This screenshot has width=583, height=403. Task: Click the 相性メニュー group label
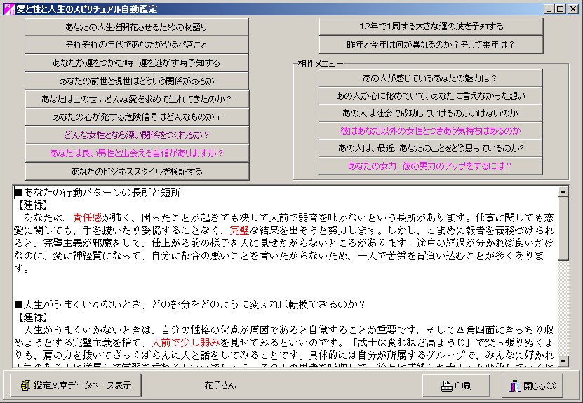point(321,64)
